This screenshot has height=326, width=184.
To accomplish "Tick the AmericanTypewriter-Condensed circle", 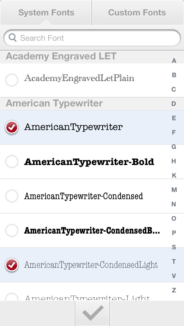I will tap(12, 196).
